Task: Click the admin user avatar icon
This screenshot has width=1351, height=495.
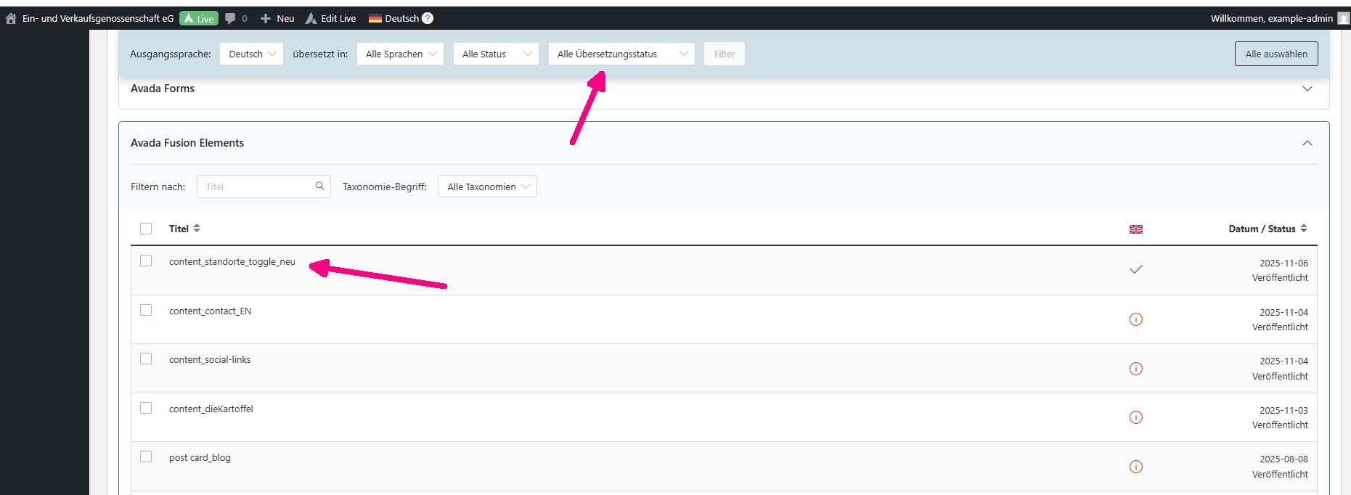Action: click(1344, 19)
